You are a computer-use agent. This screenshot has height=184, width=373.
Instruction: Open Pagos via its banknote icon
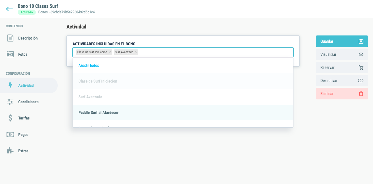point(10,135)
